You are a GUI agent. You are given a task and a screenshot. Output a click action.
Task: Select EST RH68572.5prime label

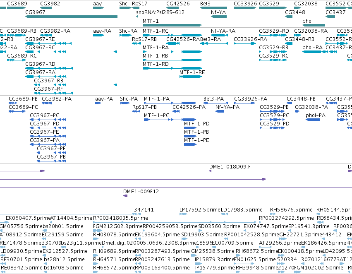point(114,268)
